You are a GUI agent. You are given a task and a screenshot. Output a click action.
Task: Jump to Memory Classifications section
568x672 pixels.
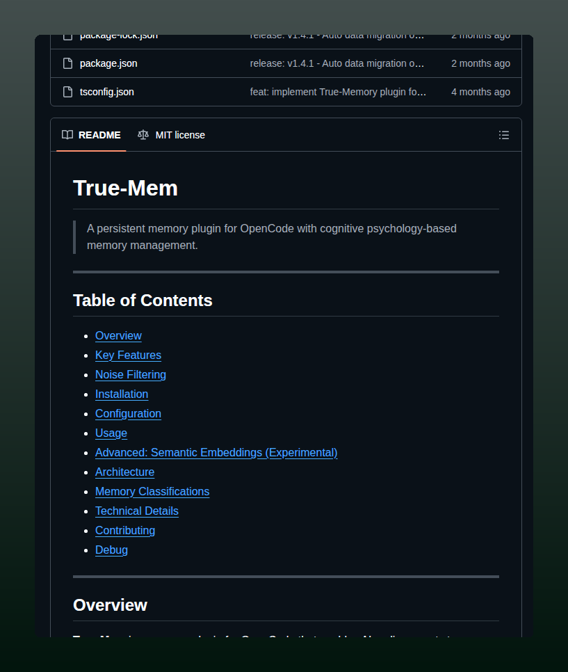(152, 492)
